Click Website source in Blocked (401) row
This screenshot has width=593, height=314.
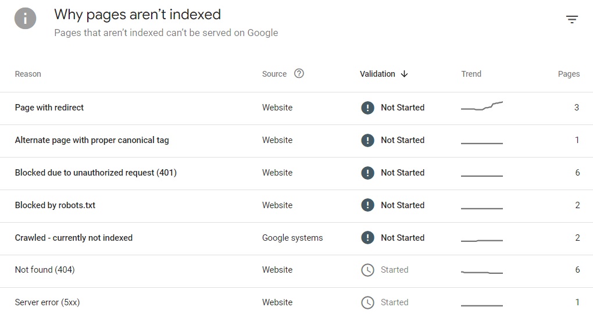(277, 173)
